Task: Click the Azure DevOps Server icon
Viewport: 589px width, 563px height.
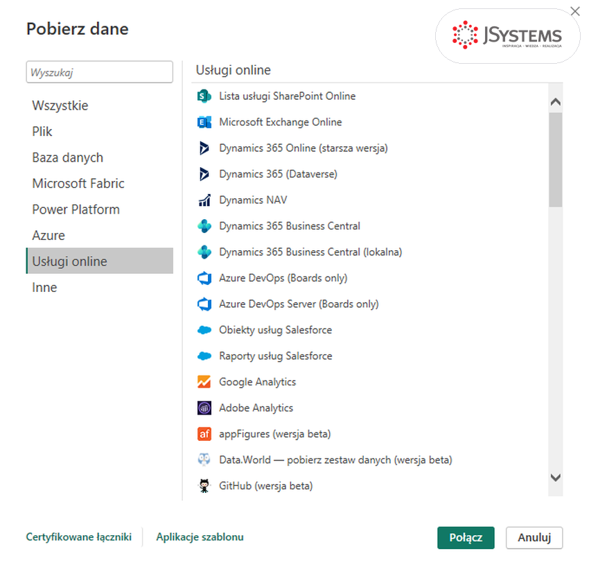Action: [x=204, y=304]
